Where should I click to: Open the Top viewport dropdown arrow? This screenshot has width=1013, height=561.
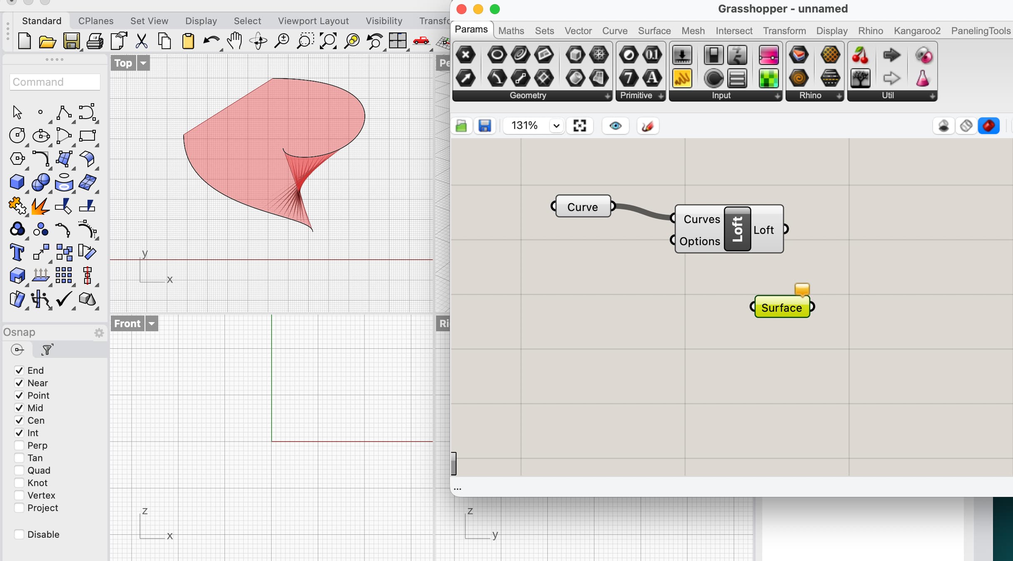(x=143, y=63)
